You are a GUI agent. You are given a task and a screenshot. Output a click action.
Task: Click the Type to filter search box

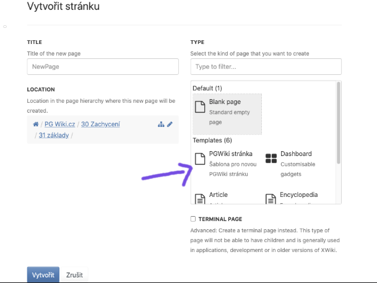[266, 66]
